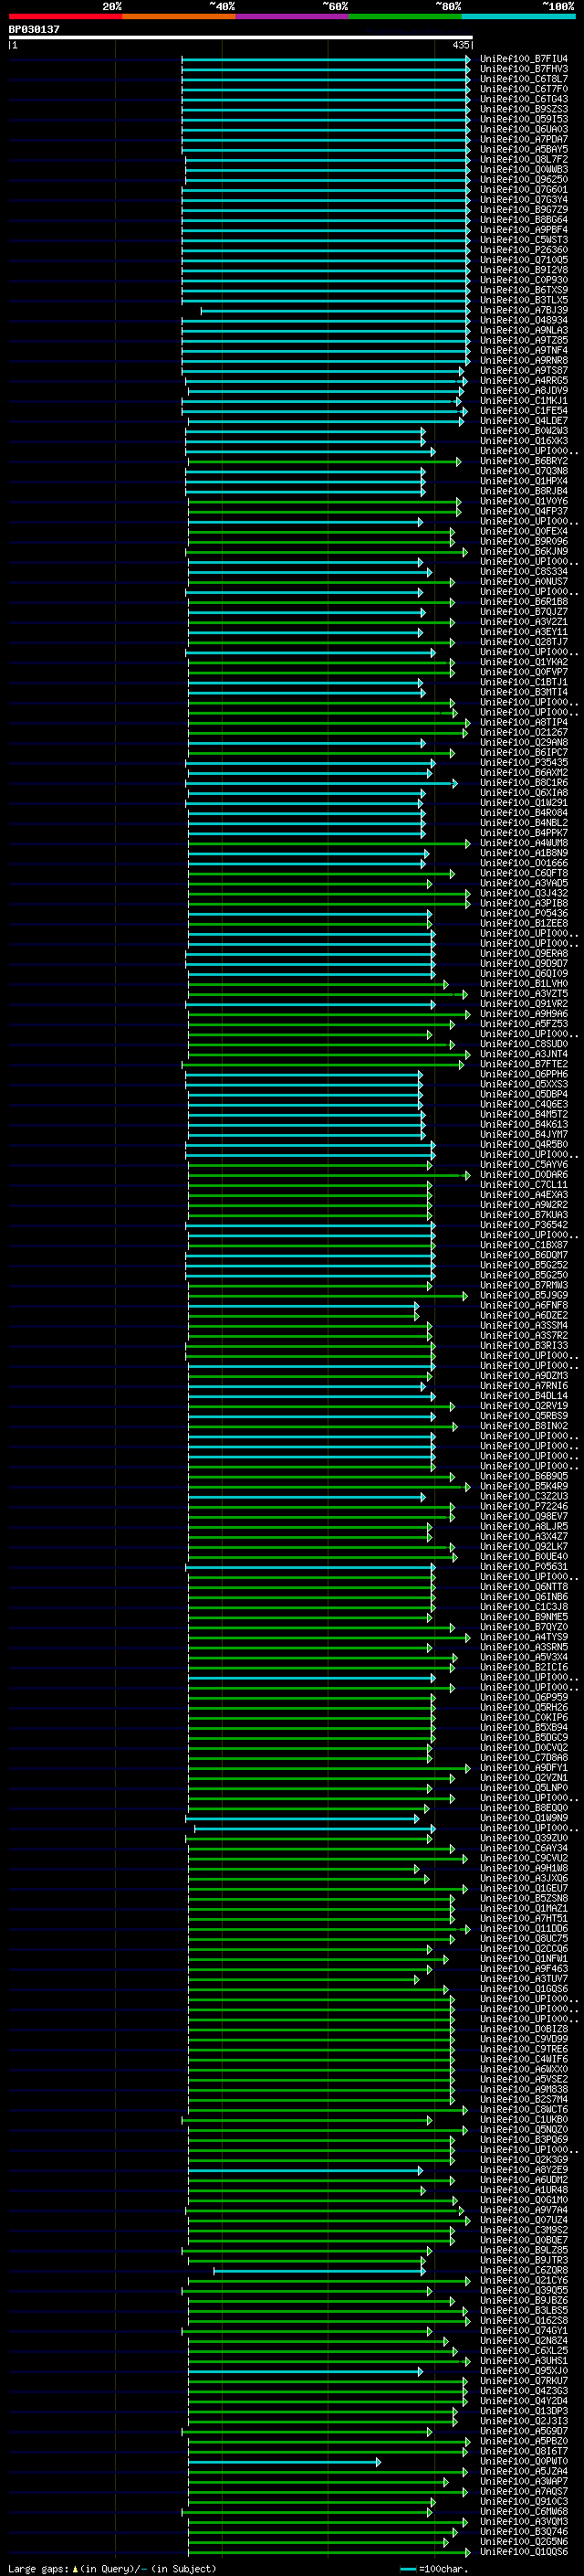Click the red 20% identity color band

65,16
